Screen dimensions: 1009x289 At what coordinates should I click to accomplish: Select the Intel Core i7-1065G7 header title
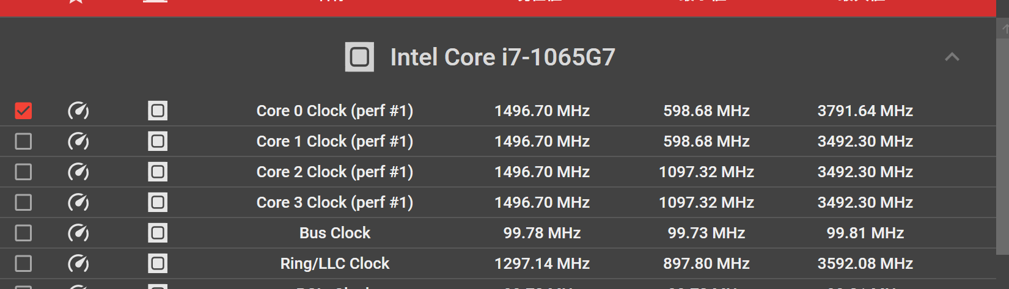pyautogui.click(x=502, y=57)
